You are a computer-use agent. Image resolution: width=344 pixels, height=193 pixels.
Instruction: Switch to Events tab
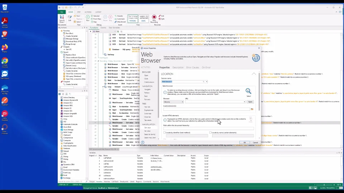(103, 28)
